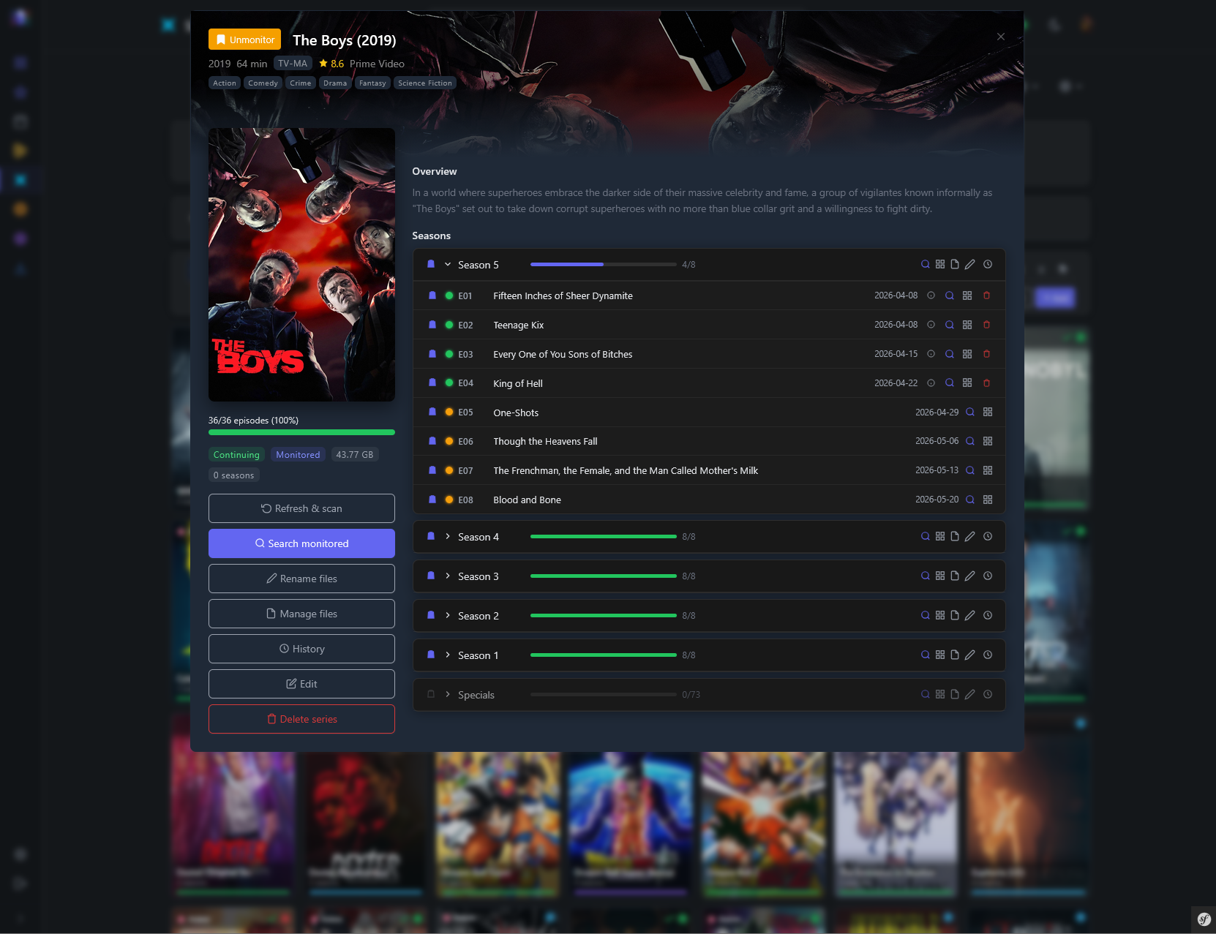This screenshot has height=934, width=1216.
Task: Click the Unmonitor button
Action: 244,39
